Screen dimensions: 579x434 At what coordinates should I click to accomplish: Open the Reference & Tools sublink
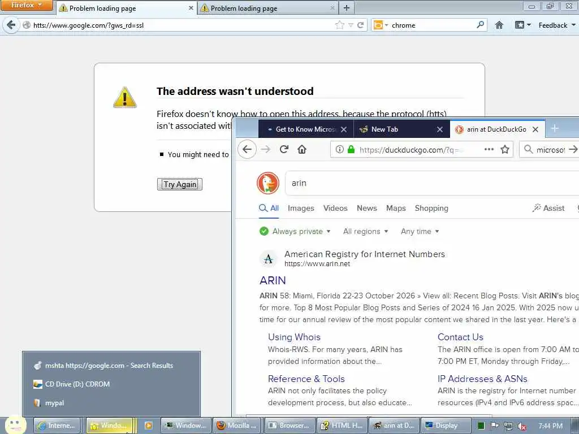[x=306, y=379]
